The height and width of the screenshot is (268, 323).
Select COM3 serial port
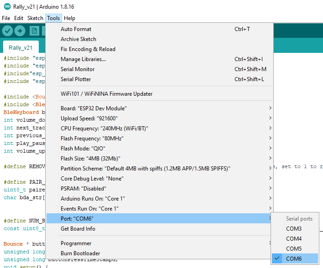(x=295, y=229)
